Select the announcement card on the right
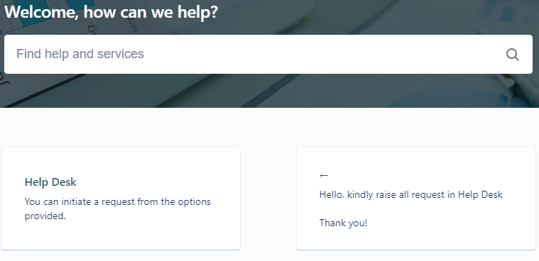Image resolution: width=539 pixels, height=261 pixels. point(416,199)
